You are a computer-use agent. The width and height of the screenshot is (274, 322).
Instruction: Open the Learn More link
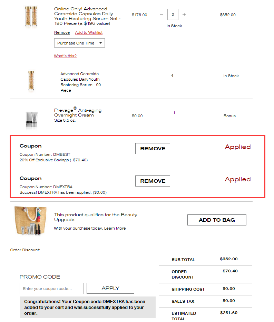(x=115, y=228)
